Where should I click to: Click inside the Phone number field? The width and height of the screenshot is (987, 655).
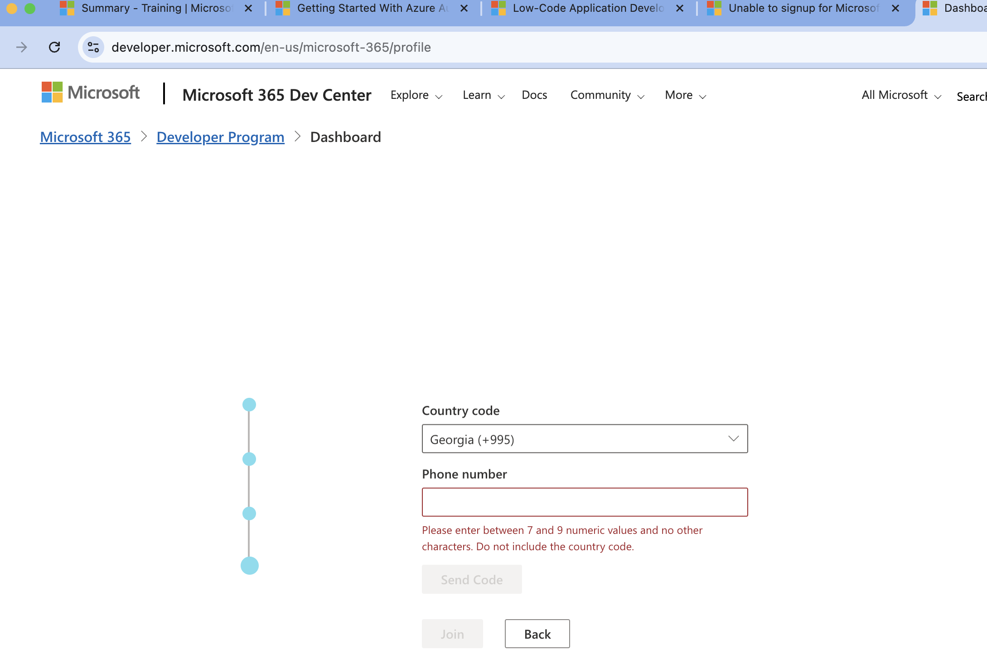[x=584, y=502]
